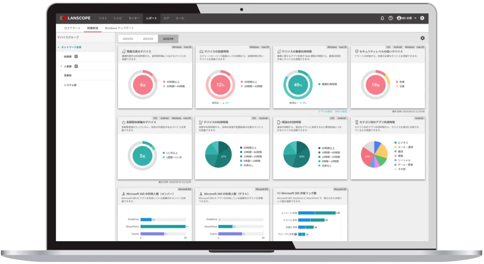Open the MO 太郎 user account dropdown
Image resolution: width=484 pixels, height=264 pixels.
pyautogui.click(x=407, y=18)
